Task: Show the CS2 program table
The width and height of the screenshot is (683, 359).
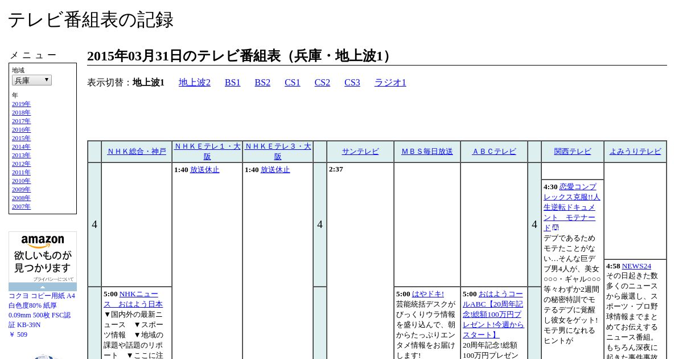Action: coord(322,83)
